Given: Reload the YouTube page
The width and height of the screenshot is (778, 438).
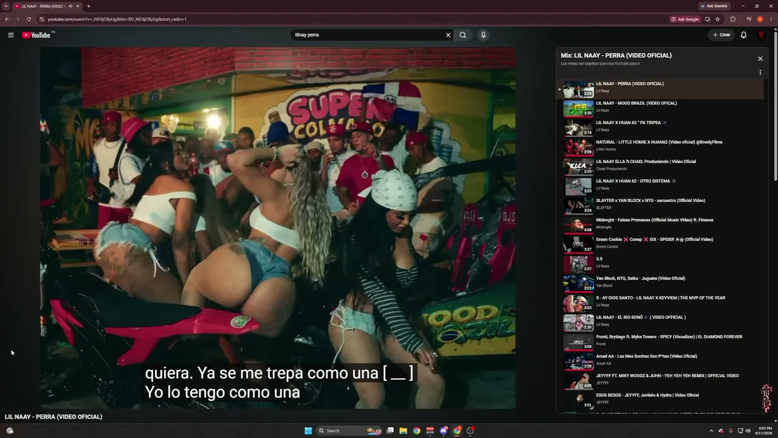Looking at the screenshot, I should (x=29, y=19).
